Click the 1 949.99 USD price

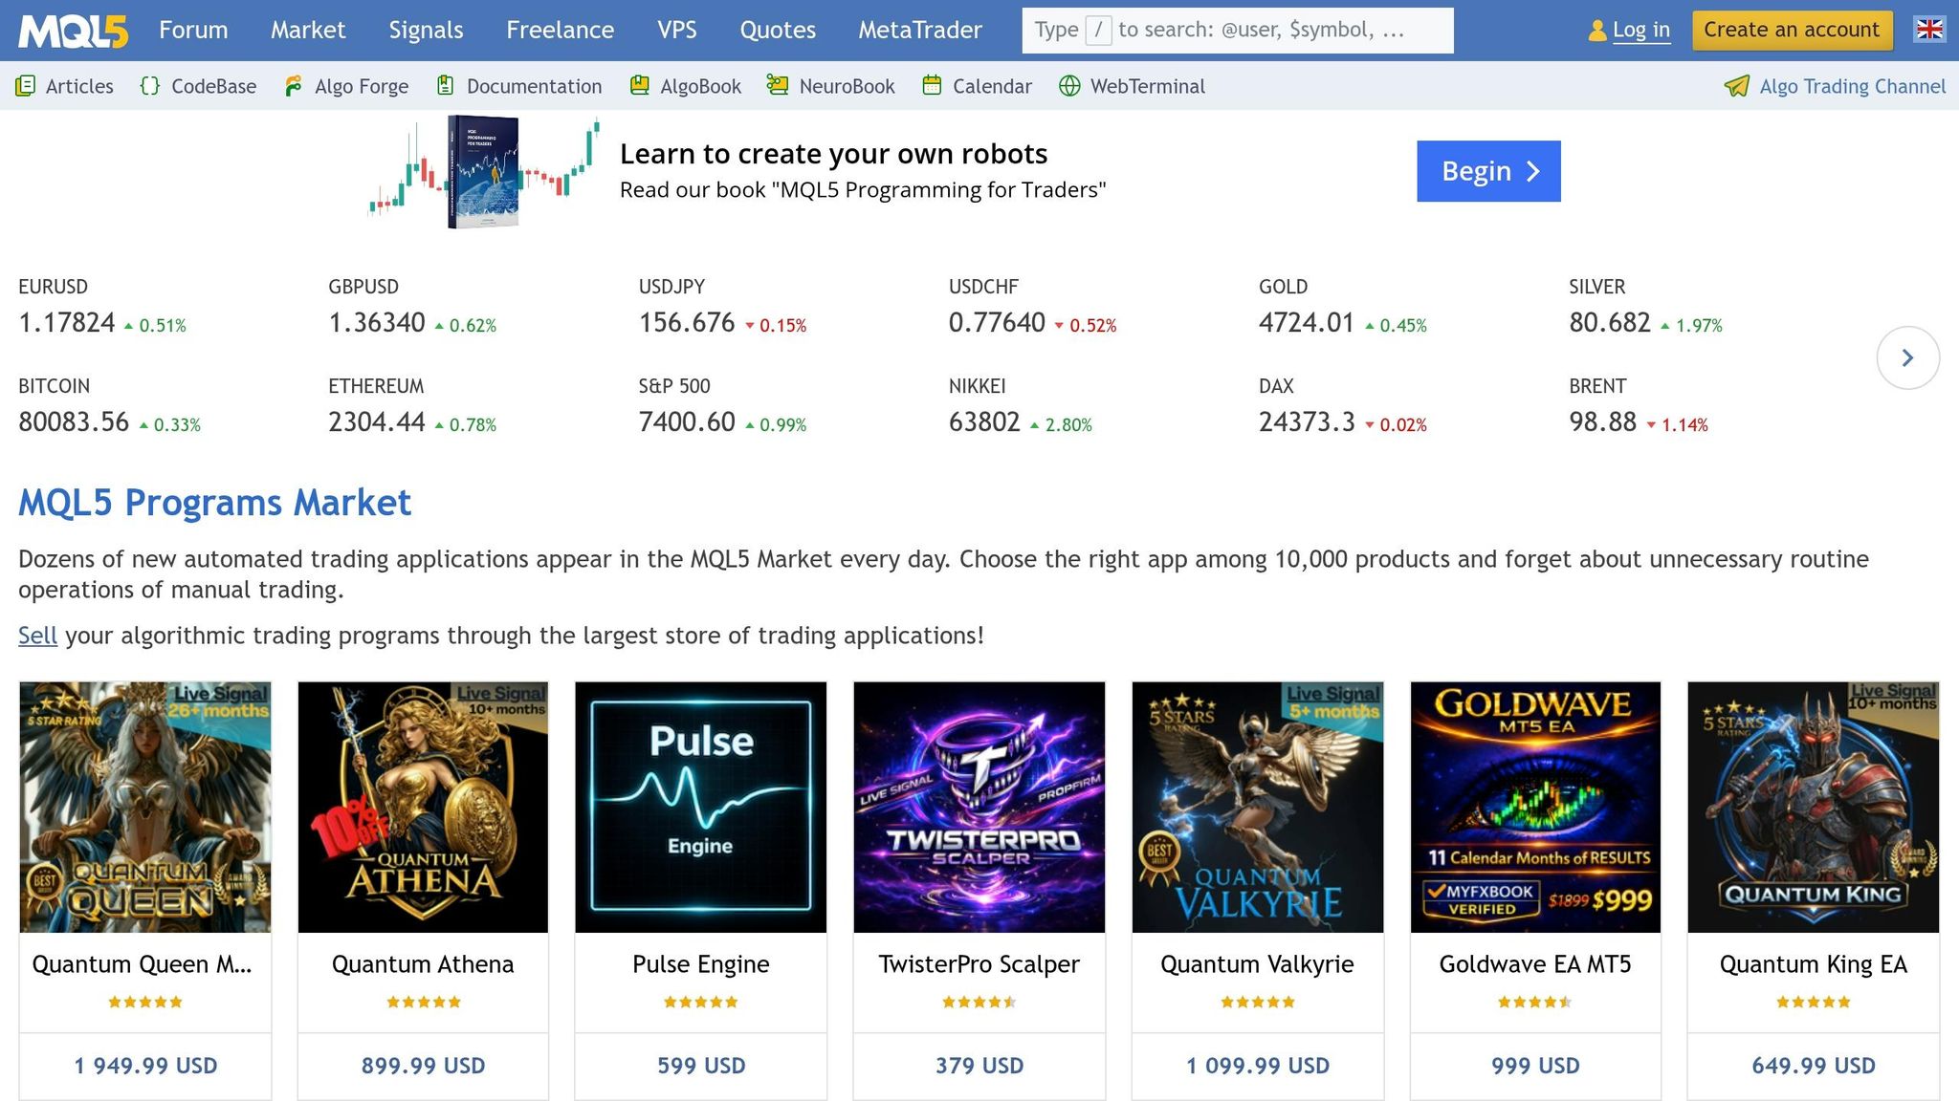(145, 1066)
